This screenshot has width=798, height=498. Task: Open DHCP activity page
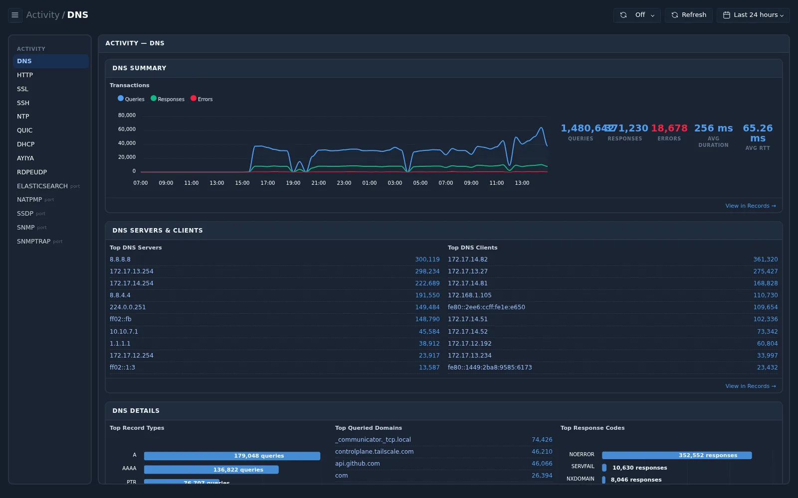(51, 144)
